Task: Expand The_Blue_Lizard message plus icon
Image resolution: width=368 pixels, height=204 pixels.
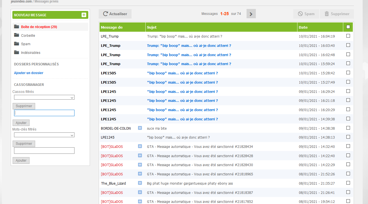Action: click(x=140, y=183)
